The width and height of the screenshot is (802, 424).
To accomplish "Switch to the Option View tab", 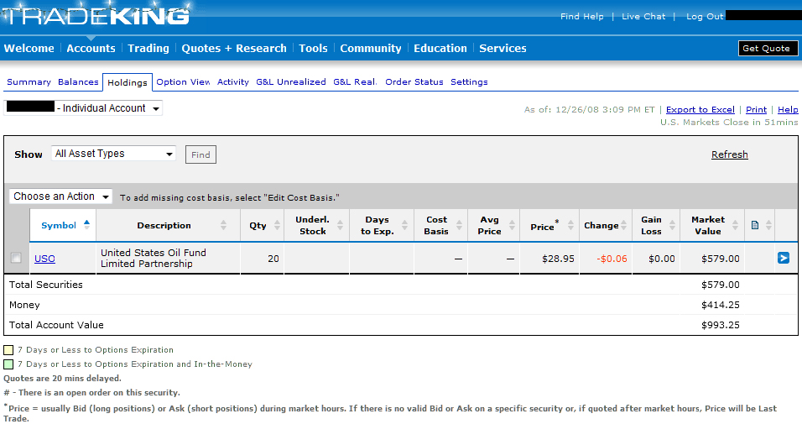I will [x=183, y=82].
